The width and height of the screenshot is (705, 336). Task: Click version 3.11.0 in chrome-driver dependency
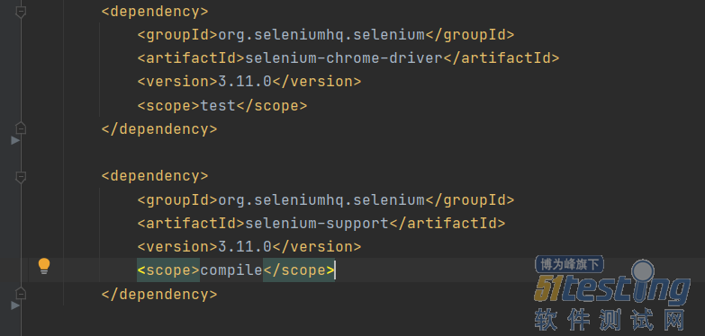[245, 82]
